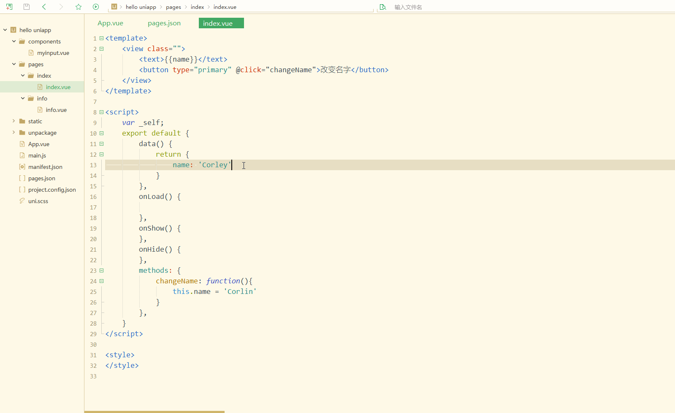Click the 'Corlin' string on line 25
Image resolution: width=675 pixels, height=413 pixels.
click(x=240, y=291)
